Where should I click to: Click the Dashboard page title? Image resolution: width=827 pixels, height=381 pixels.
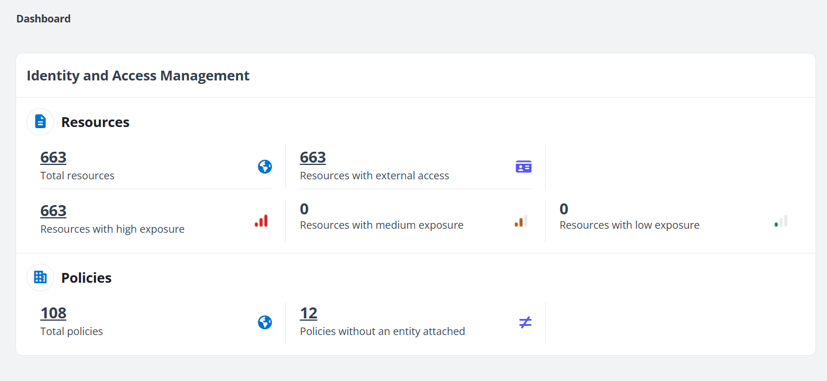click(44, 19)
